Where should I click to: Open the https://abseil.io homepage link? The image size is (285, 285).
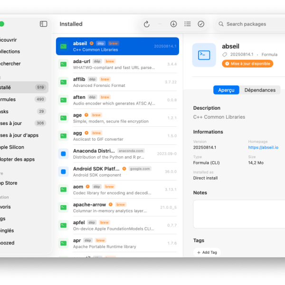(x=263, y=147)
